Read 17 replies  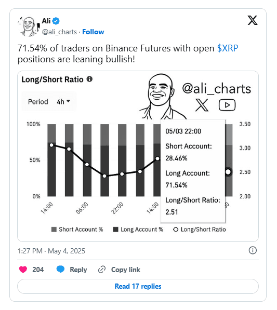coord(138,286)
